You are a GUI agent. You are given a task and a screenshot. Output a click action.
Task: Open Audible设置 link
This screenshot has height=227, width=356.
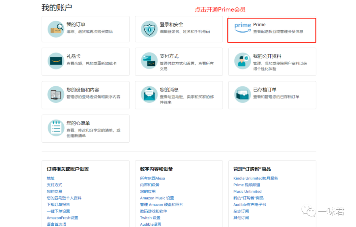tap(151, 224)
